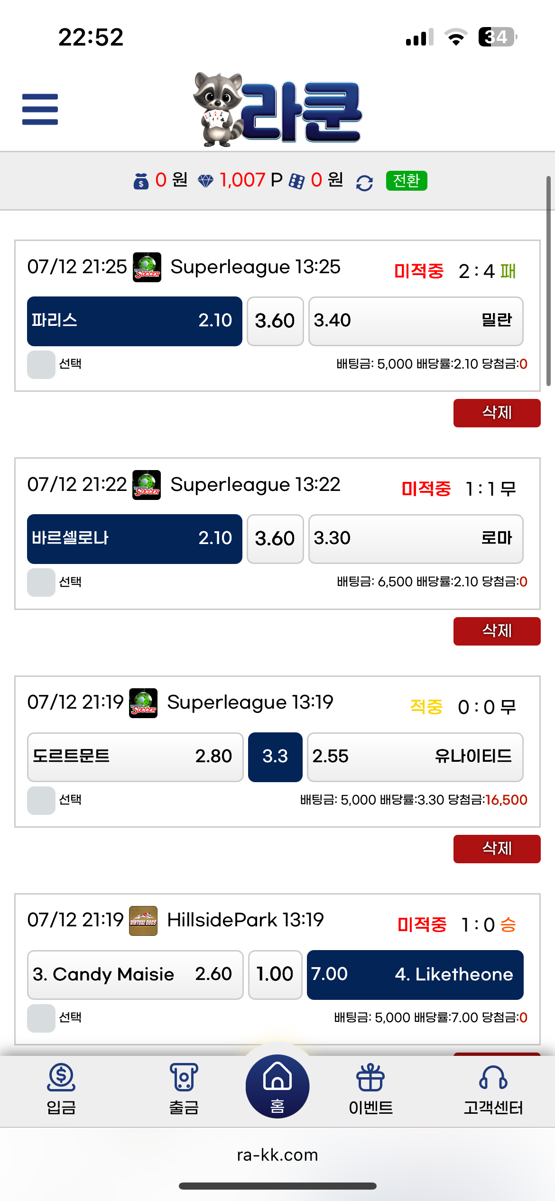
Task: Tap the diamond points icon
Action: (205, 181)
